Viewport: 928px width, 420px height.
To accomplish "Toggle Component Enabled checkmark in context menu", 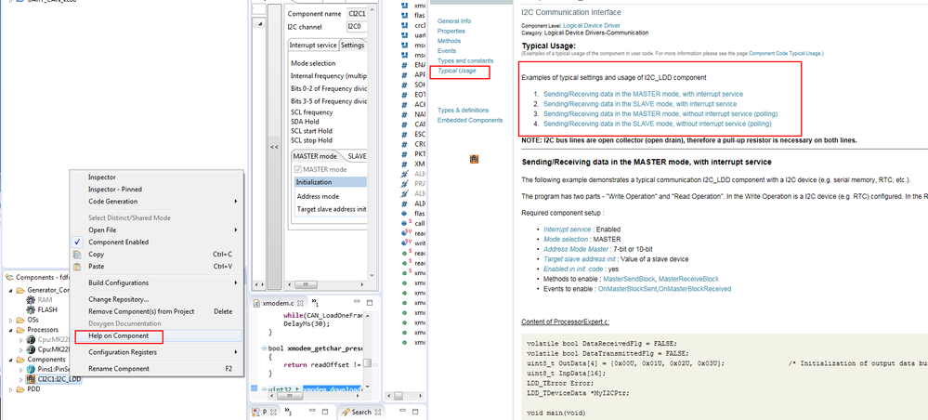I will click(77, 242).
